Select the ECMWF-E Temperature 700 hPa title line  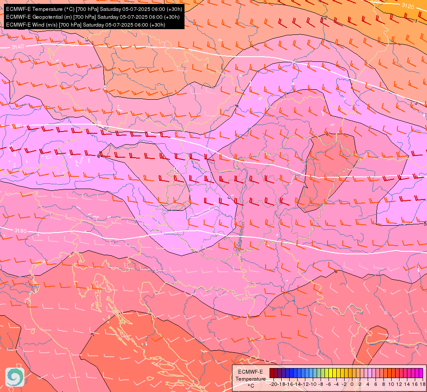[x=94, y=9]
